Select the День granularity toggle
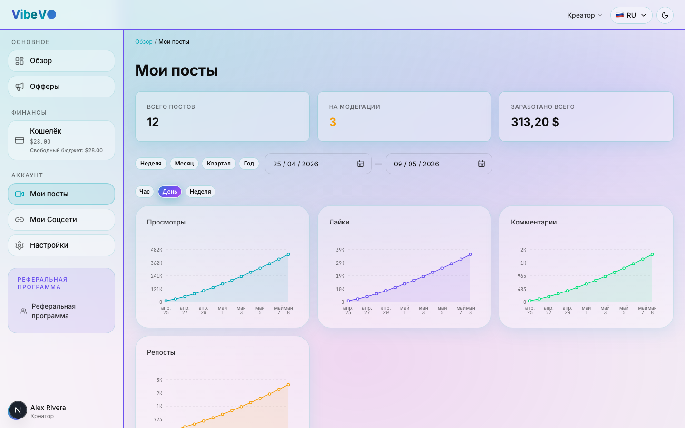Screen dimensions: 685x428 [170, 192]
